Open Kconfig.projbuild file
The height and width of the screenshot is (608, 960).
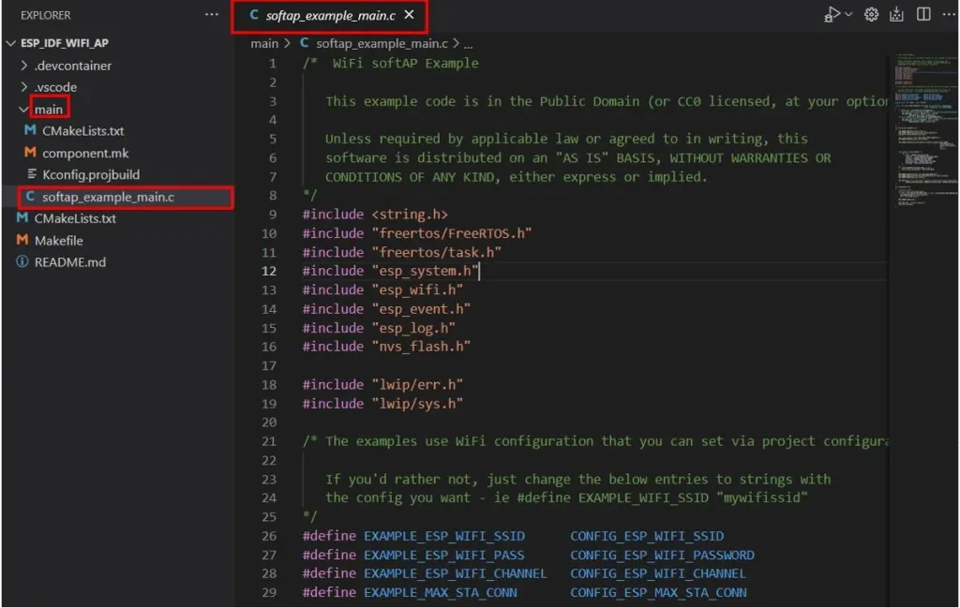(91, 175)
